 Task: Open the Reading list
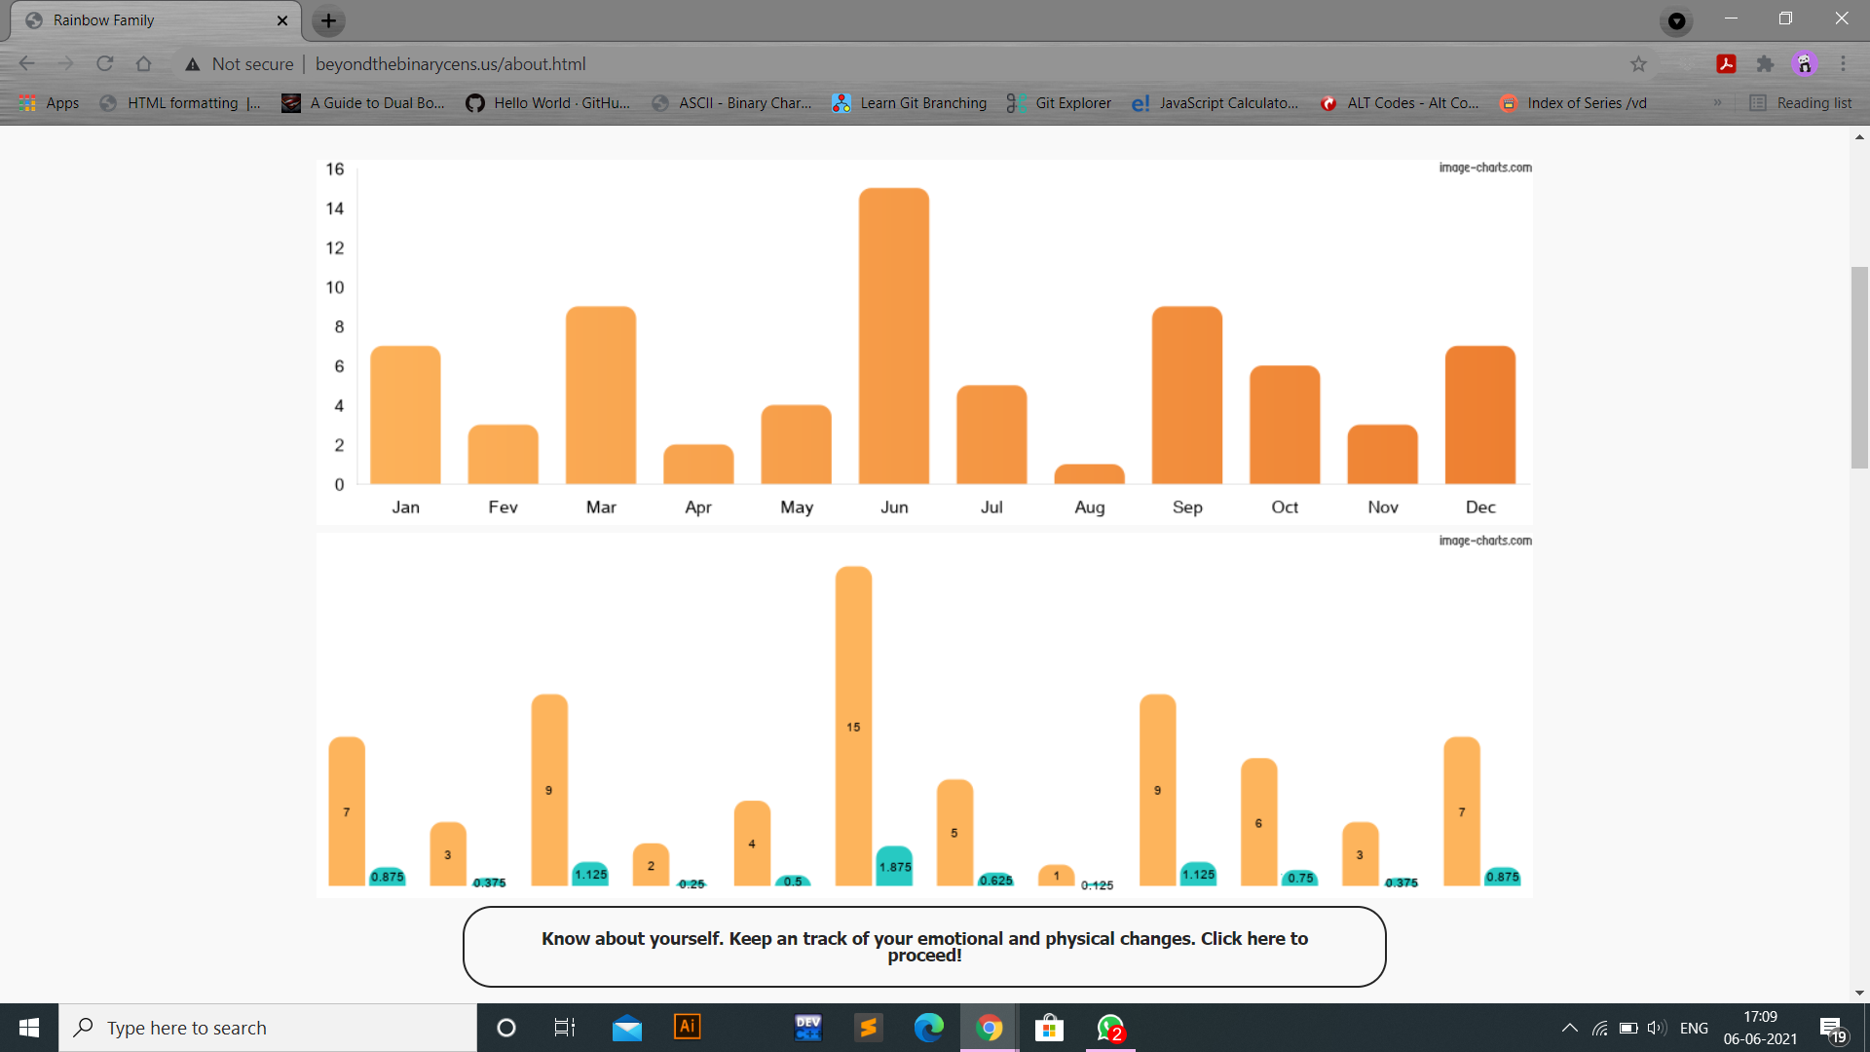(x=1801, y=103)
